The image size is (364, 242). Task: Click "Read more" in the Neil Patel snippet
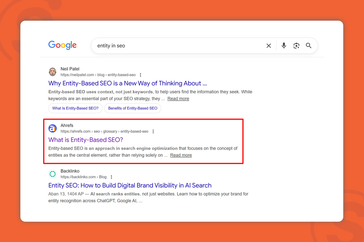(178, 99)
